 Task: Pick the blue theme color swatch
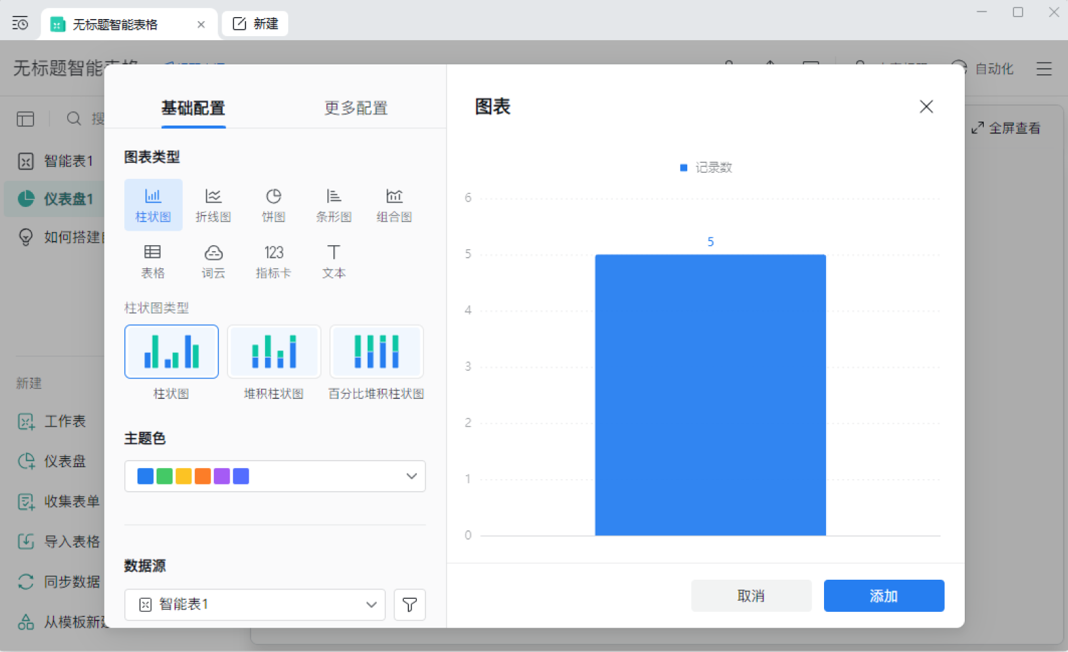(x=145, y=476)
